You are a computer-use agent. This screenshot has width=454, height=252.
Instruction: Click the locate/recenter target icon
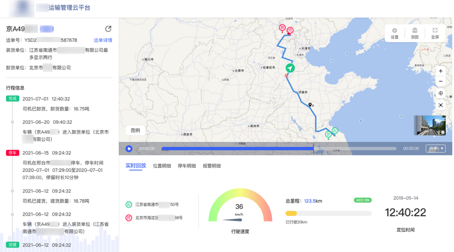pyautogui.click(x=440, y=93)
